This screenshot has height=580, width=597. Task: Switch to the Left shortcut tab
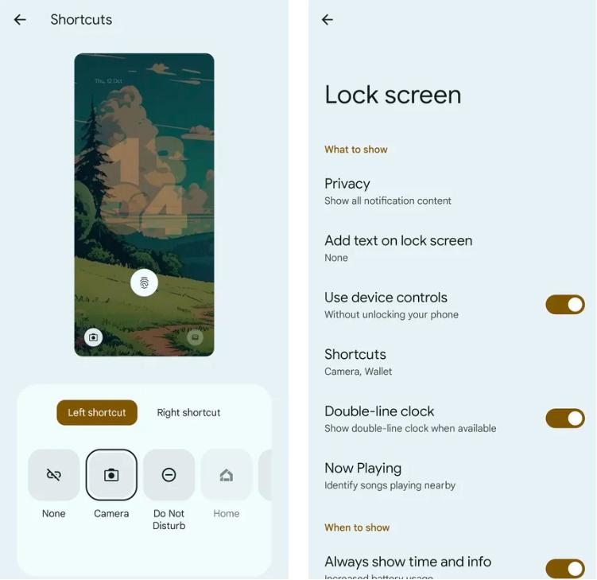coord(97,412)
